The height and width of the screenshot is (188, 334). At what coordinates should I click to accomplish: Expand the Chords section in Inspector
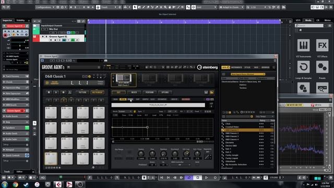(x=16, y=82)
